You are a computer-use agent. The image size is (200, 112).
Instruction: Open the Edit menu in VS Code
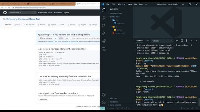click(113, 4)
